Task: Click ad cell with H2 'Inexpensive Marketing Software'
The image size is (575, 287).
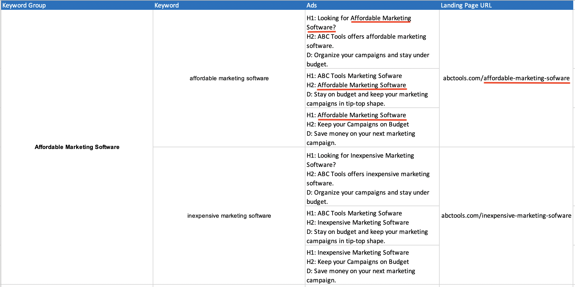Action: (x=372, y=225)
